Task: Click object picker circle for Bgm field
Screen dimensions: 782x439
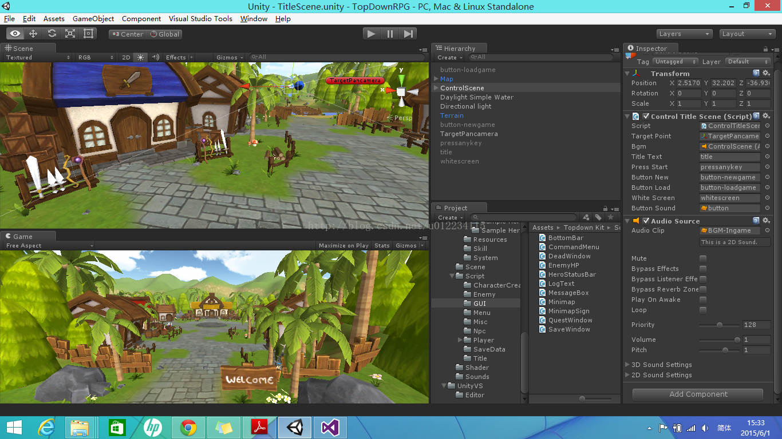Action: pyautogui.click(x=767, y=146)
